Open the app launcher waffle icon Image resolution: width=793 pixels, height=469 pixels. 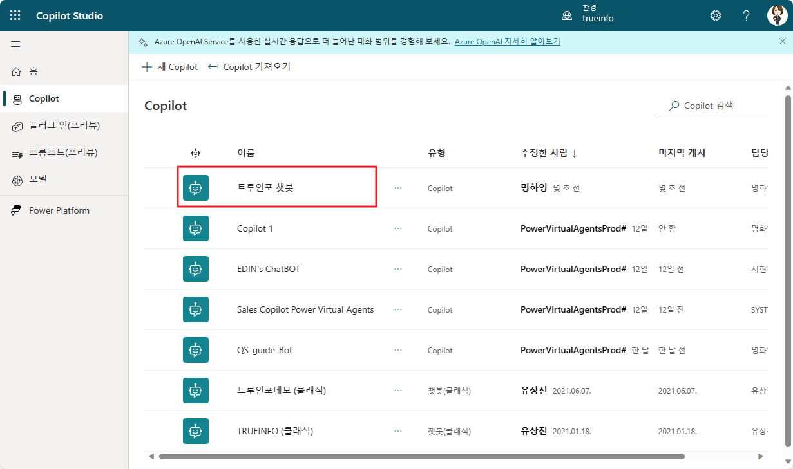tap(15, 15)
